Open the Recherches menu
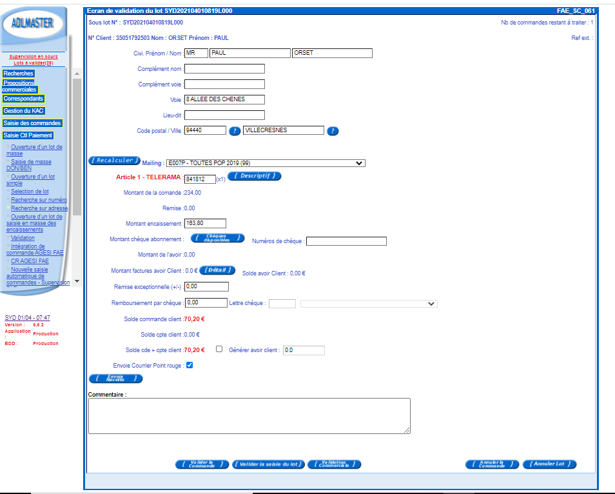Screen dimensions: 615x494 click(19, 74)
